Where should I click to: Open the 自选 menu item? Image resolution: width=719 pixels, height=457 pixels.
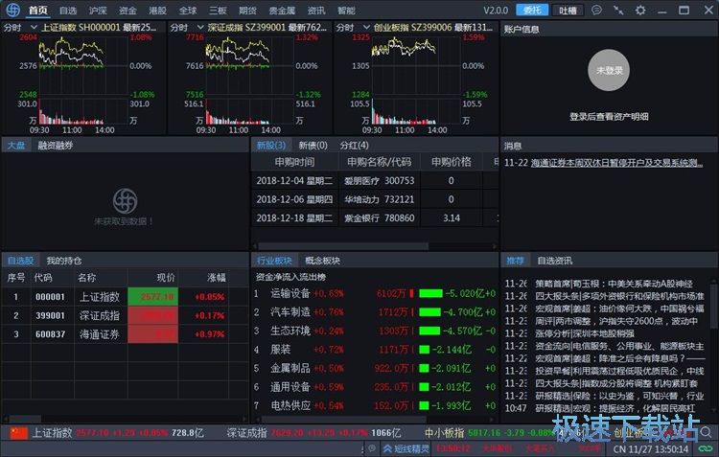point(68,11)
